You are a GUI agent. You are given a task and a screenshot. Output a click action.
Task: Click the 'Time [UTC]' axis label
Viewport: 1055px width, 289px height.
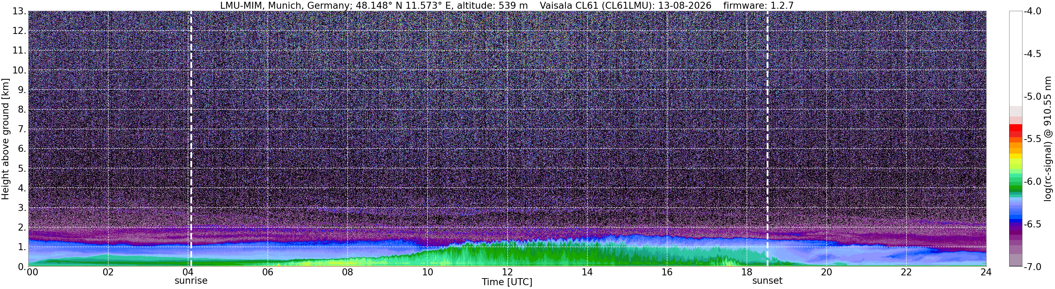pyautogui.click(x=507, y=282)
